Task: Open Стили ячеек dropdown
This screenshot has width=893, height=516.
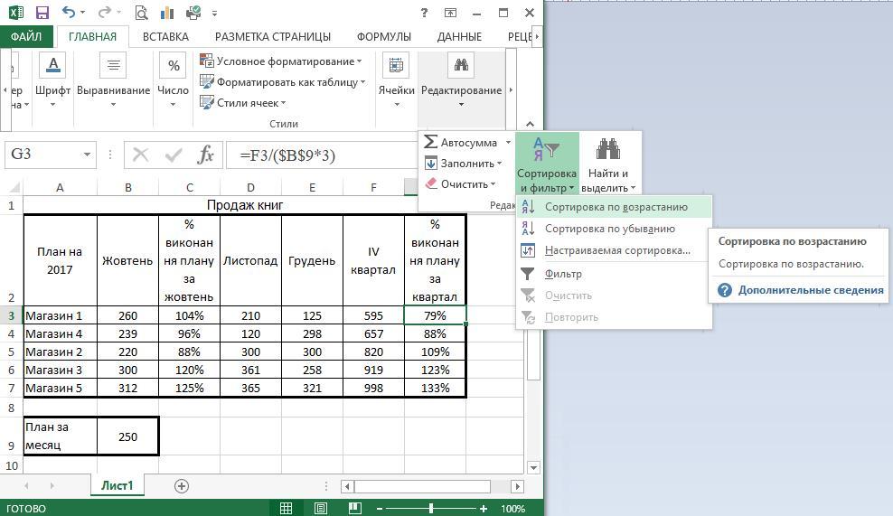Action: [242, 103]
